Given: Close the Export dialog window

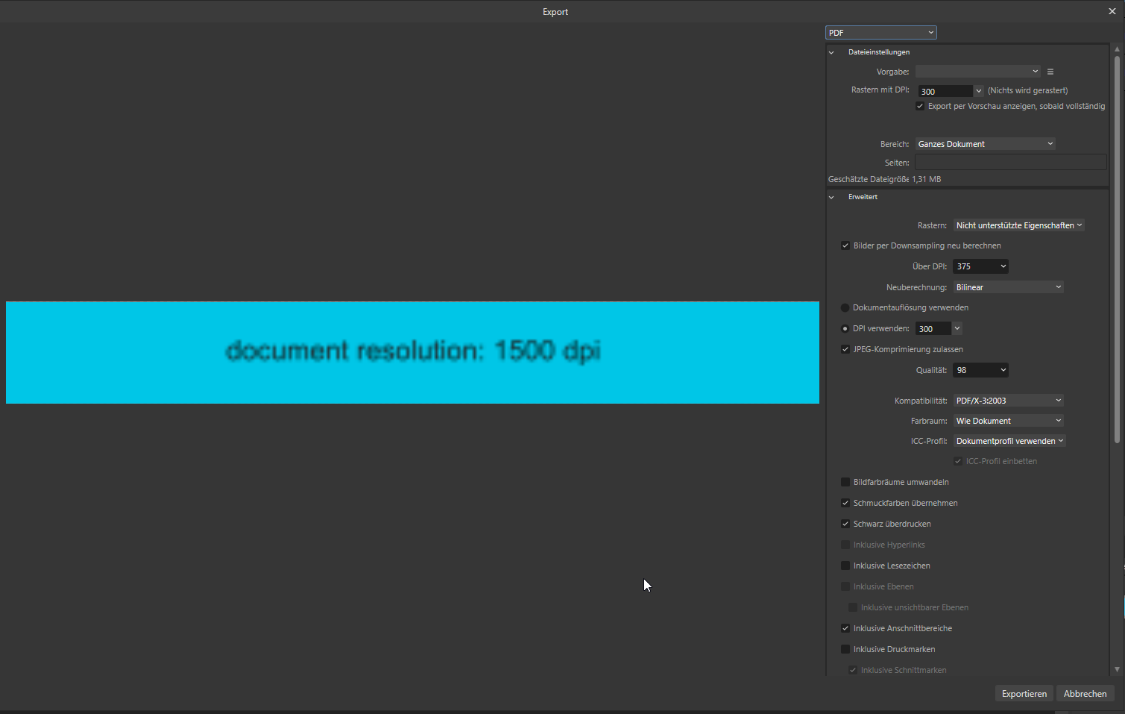Looking at the screenshot, I should pyautogui.click(x=1112, y=11).
